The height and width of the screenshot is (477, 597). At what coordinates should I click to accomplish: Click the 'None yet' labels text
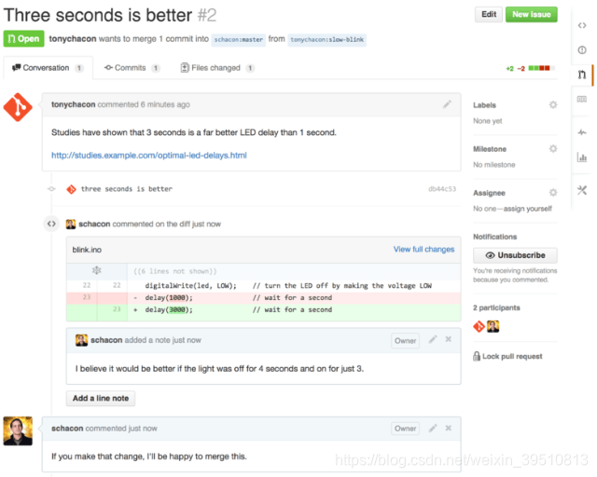tap(487, 121)
